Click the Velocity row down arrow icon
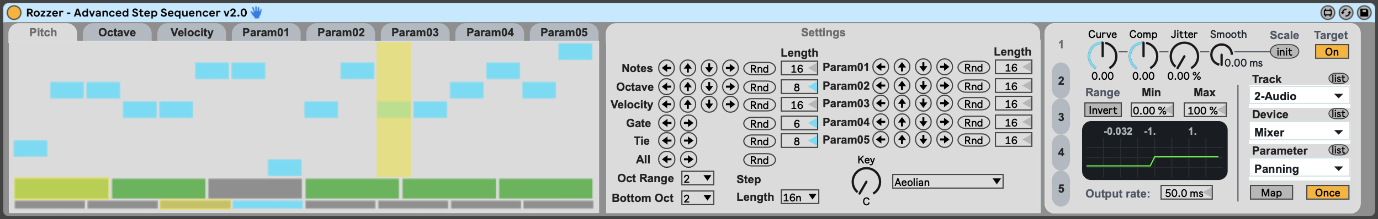1378x219 pixels. 709,104
